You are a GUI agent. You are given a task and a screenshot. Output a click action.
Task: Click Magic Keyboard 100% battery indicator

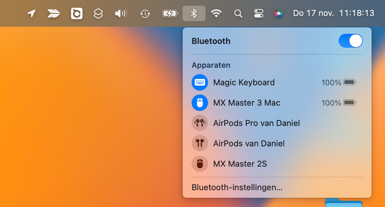pyautogui.click(x=339, y=82)
